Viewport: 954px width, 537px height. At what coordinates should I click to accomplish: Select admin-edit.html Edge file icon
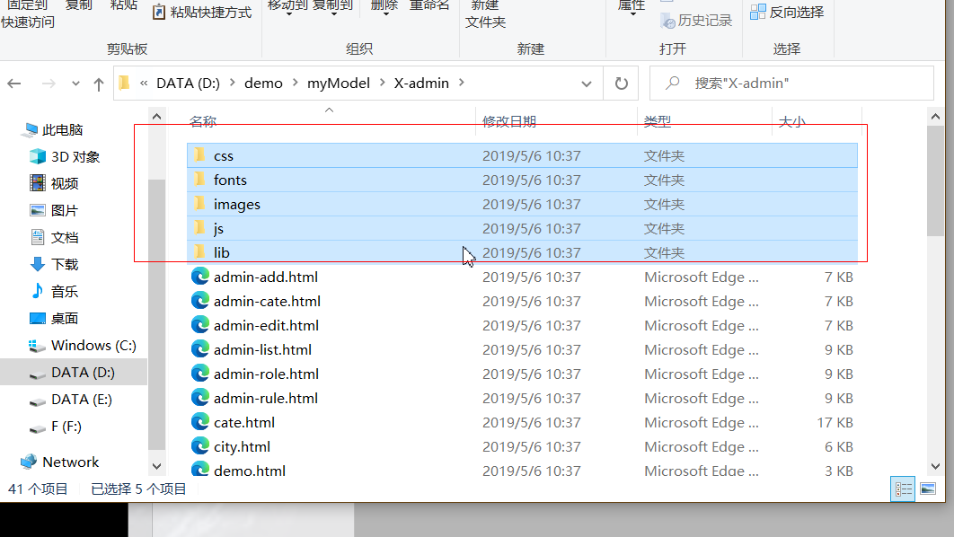(200, 325)
